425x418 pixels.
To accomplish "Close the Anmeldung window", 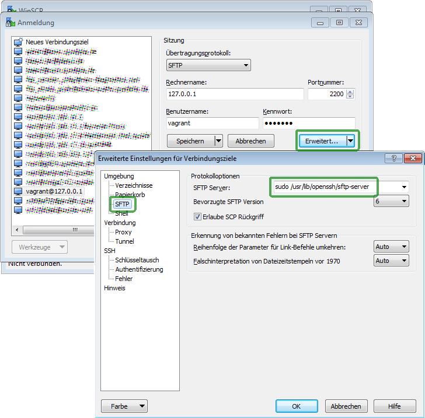I will (x=358, y=23).
